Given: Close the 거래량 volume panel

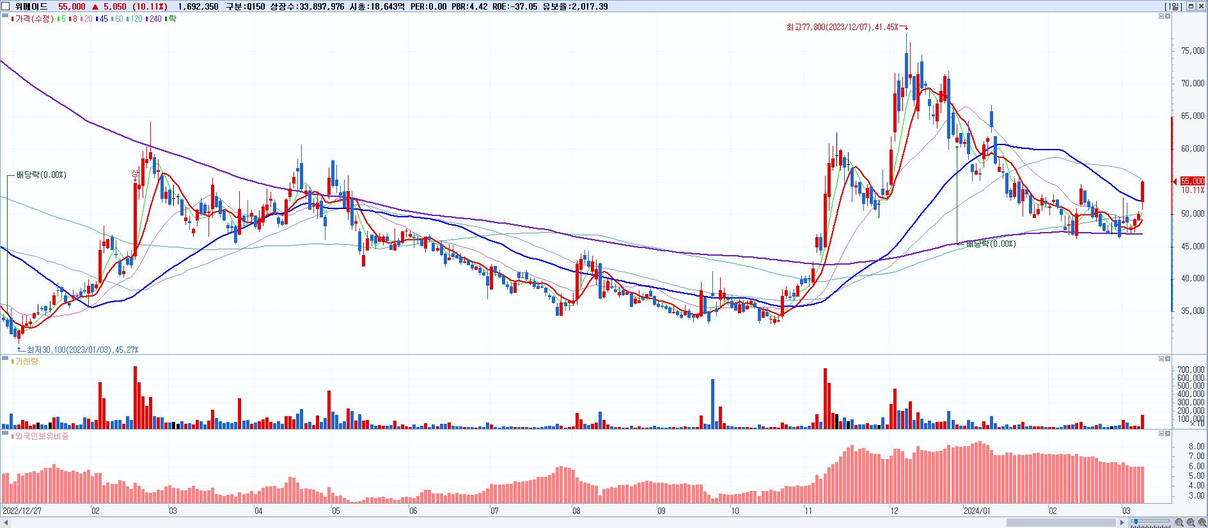Looking at the screenshot, I should click(x=1168, y=359).
